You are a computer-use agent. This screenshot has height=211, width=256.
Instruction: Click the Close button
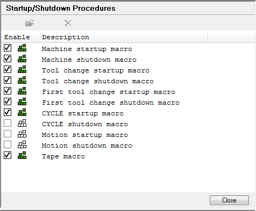pyautogui.click(x=229, y=200)
